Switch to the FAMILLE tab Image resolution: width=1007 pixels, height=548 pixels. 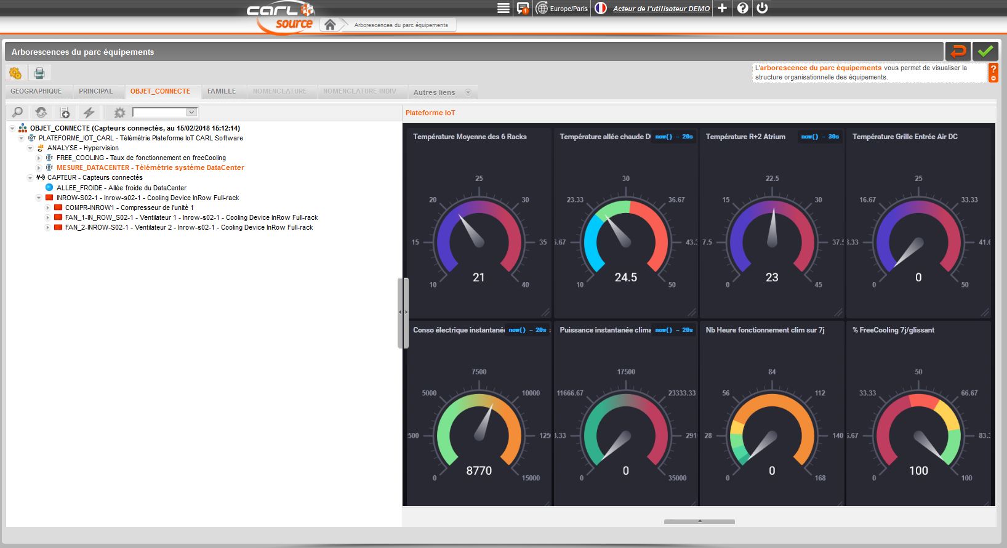[x=222, y=91]
